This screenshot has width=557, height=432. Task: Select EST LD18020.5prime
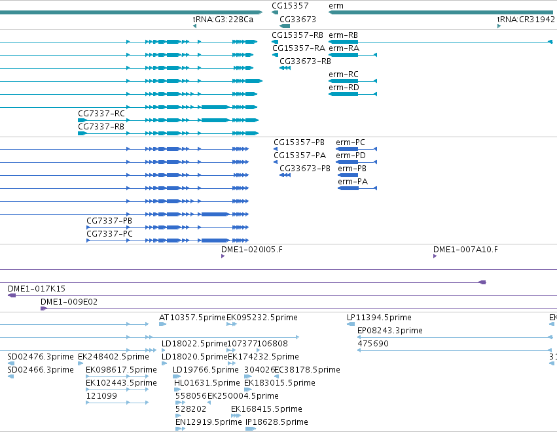point(164,363)
